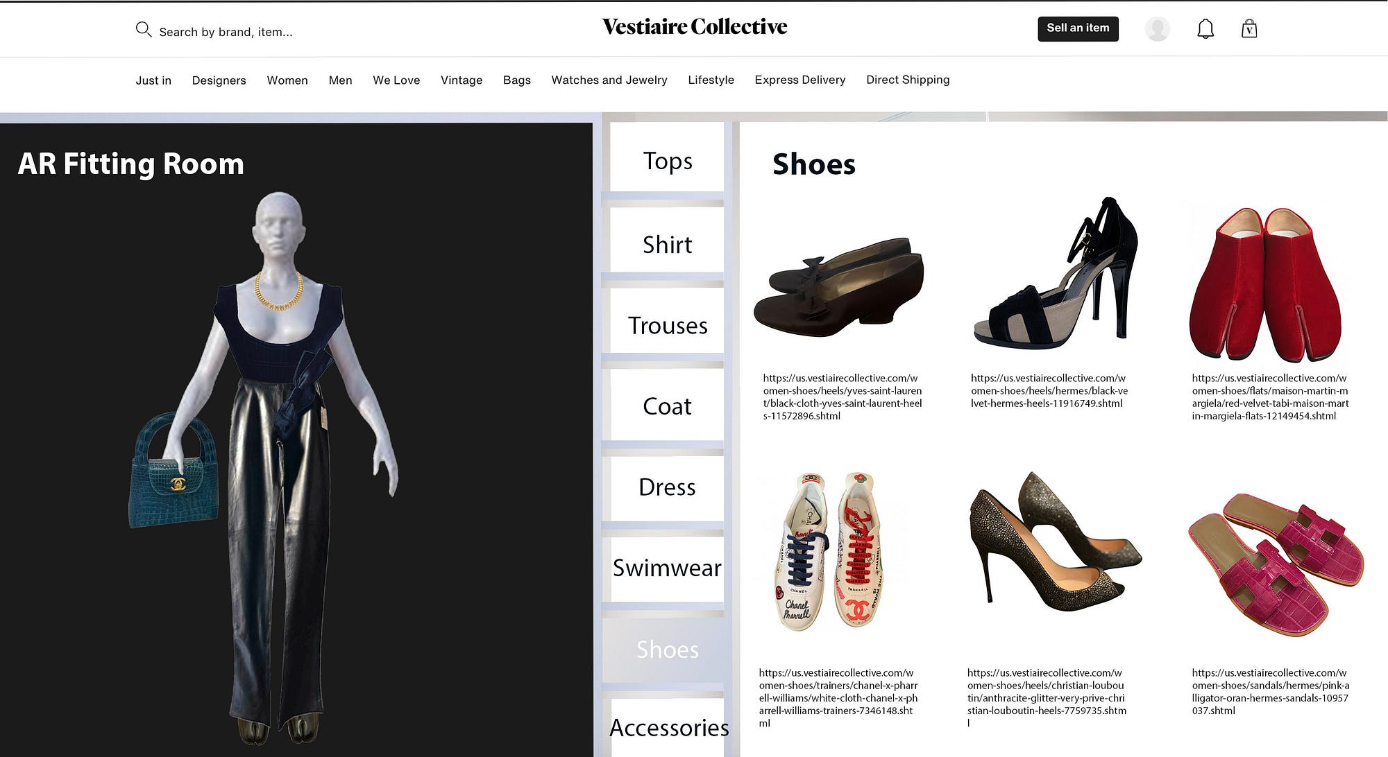Open the Designers menu
The width and height of the screenshot is (1388, 757).
coord(219,80)
